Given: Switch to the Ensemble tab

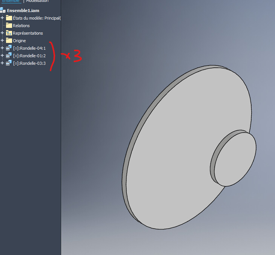Looking at the screenshot, I should tap(11, 1).
